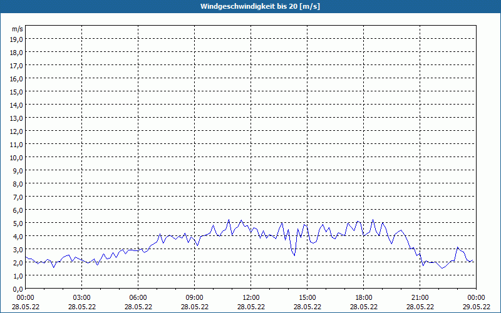Click the '17,0' y-axis label
Viewport: 501px width, 313px height.
(x=17, y=66)
